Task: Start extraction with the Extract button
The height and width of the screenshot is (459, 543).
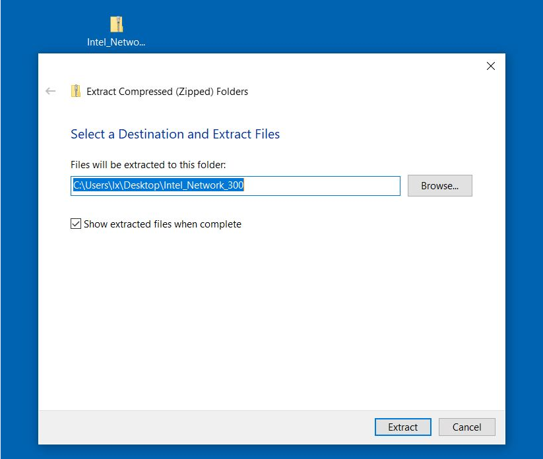Action: tap(402, 427)
